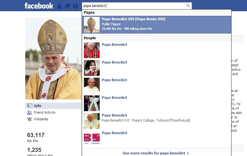This screenshot has height=156, width=247.
Task: Open Papa Benedict result with little girl photo
Action: tap(157, 68)
